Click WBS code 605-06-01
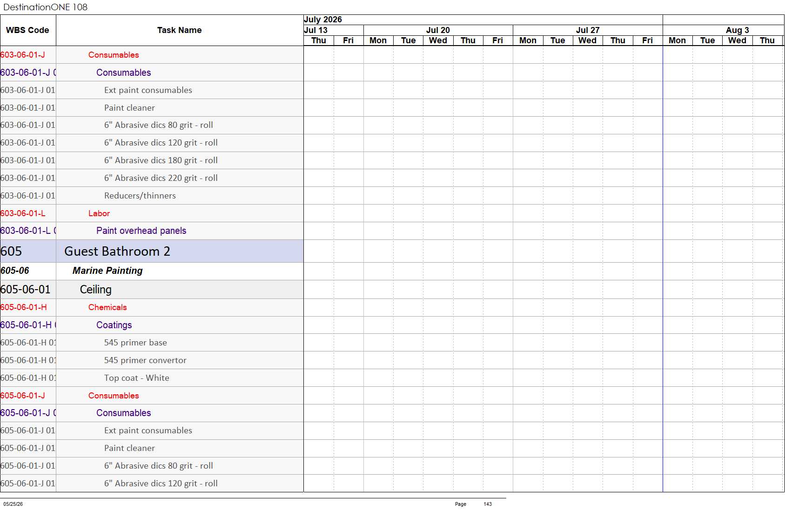Image resolution: width=785 pixels, height=510 pixels. 26,289
